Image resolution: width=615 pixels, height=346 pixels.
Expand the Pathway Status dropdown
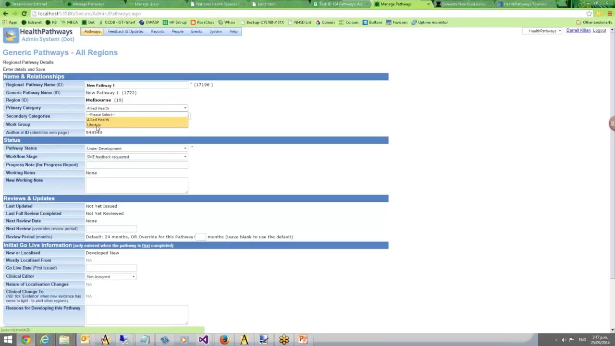point(137,148)
